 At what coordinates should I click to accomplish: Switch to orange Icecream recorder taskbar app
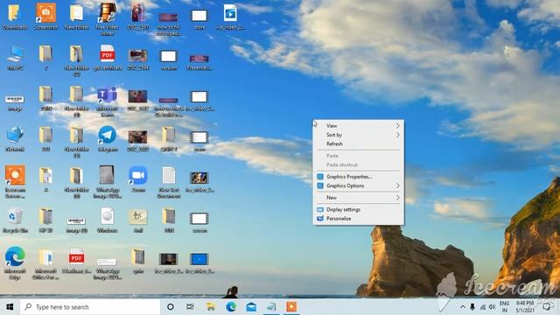pyautogui.click(x=291, y=307)
